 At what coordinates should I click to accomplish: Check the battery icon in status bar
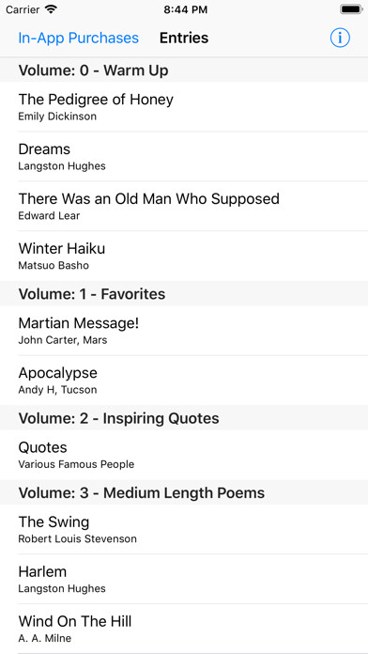[351, 9]
